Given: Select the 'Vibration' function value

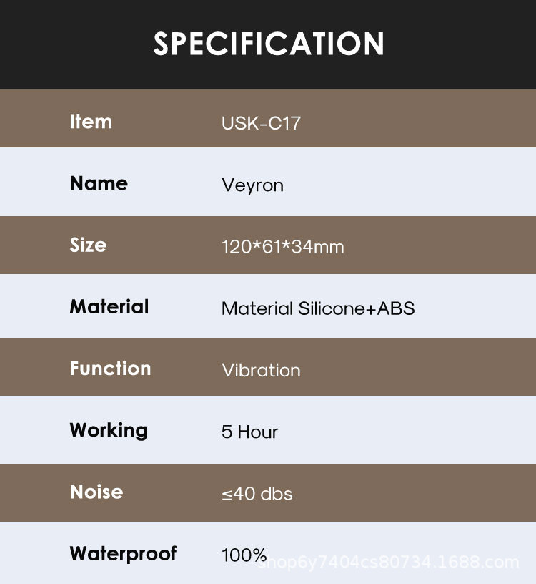Looking at the screenshot, I should click(261, 370).
